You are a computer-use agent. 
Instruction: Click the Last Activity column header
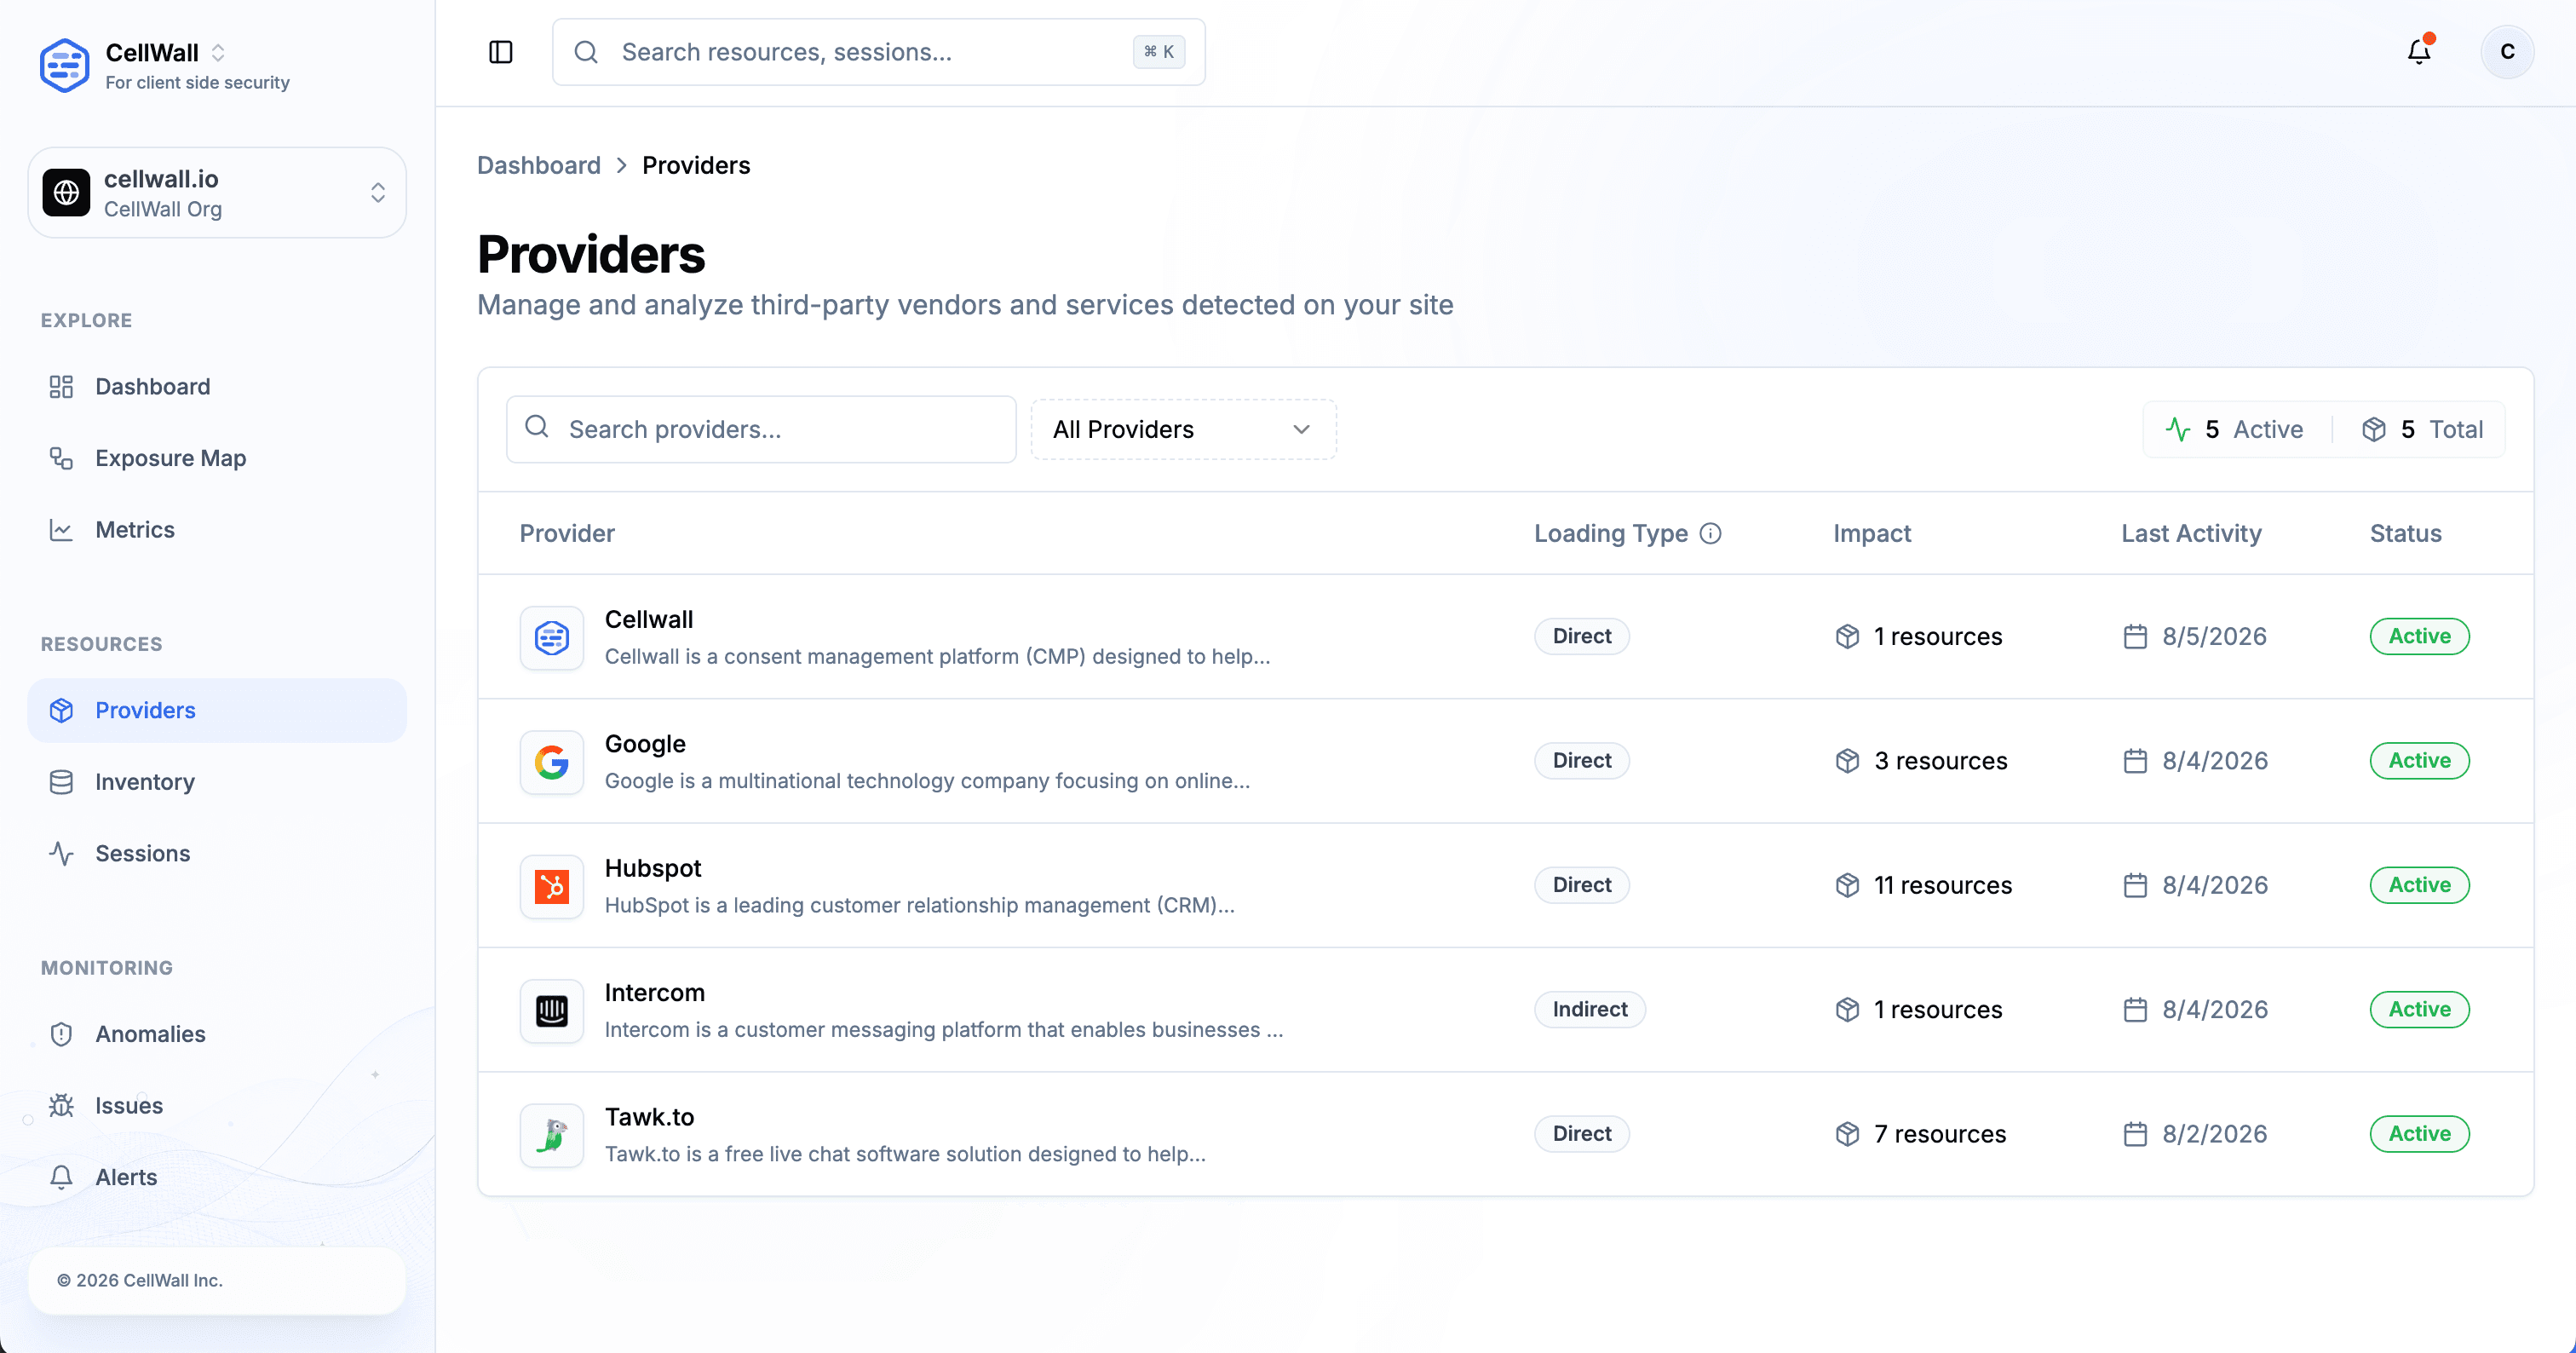point(2191,533)
